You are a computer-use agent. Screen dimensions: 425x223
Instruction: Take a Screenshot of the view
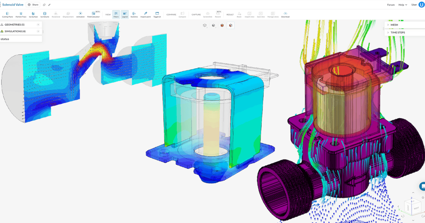[x=208, y=15]
